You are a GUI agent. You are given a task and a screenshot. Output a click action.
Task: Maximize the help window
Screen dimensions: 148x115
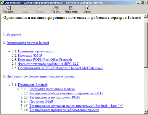141,3
